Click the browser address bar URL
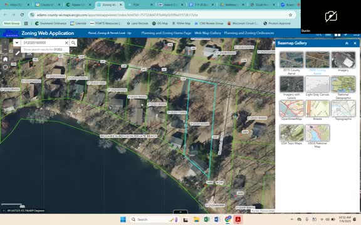The width and height of the screenshot is (361, 225). click(117, 15)
